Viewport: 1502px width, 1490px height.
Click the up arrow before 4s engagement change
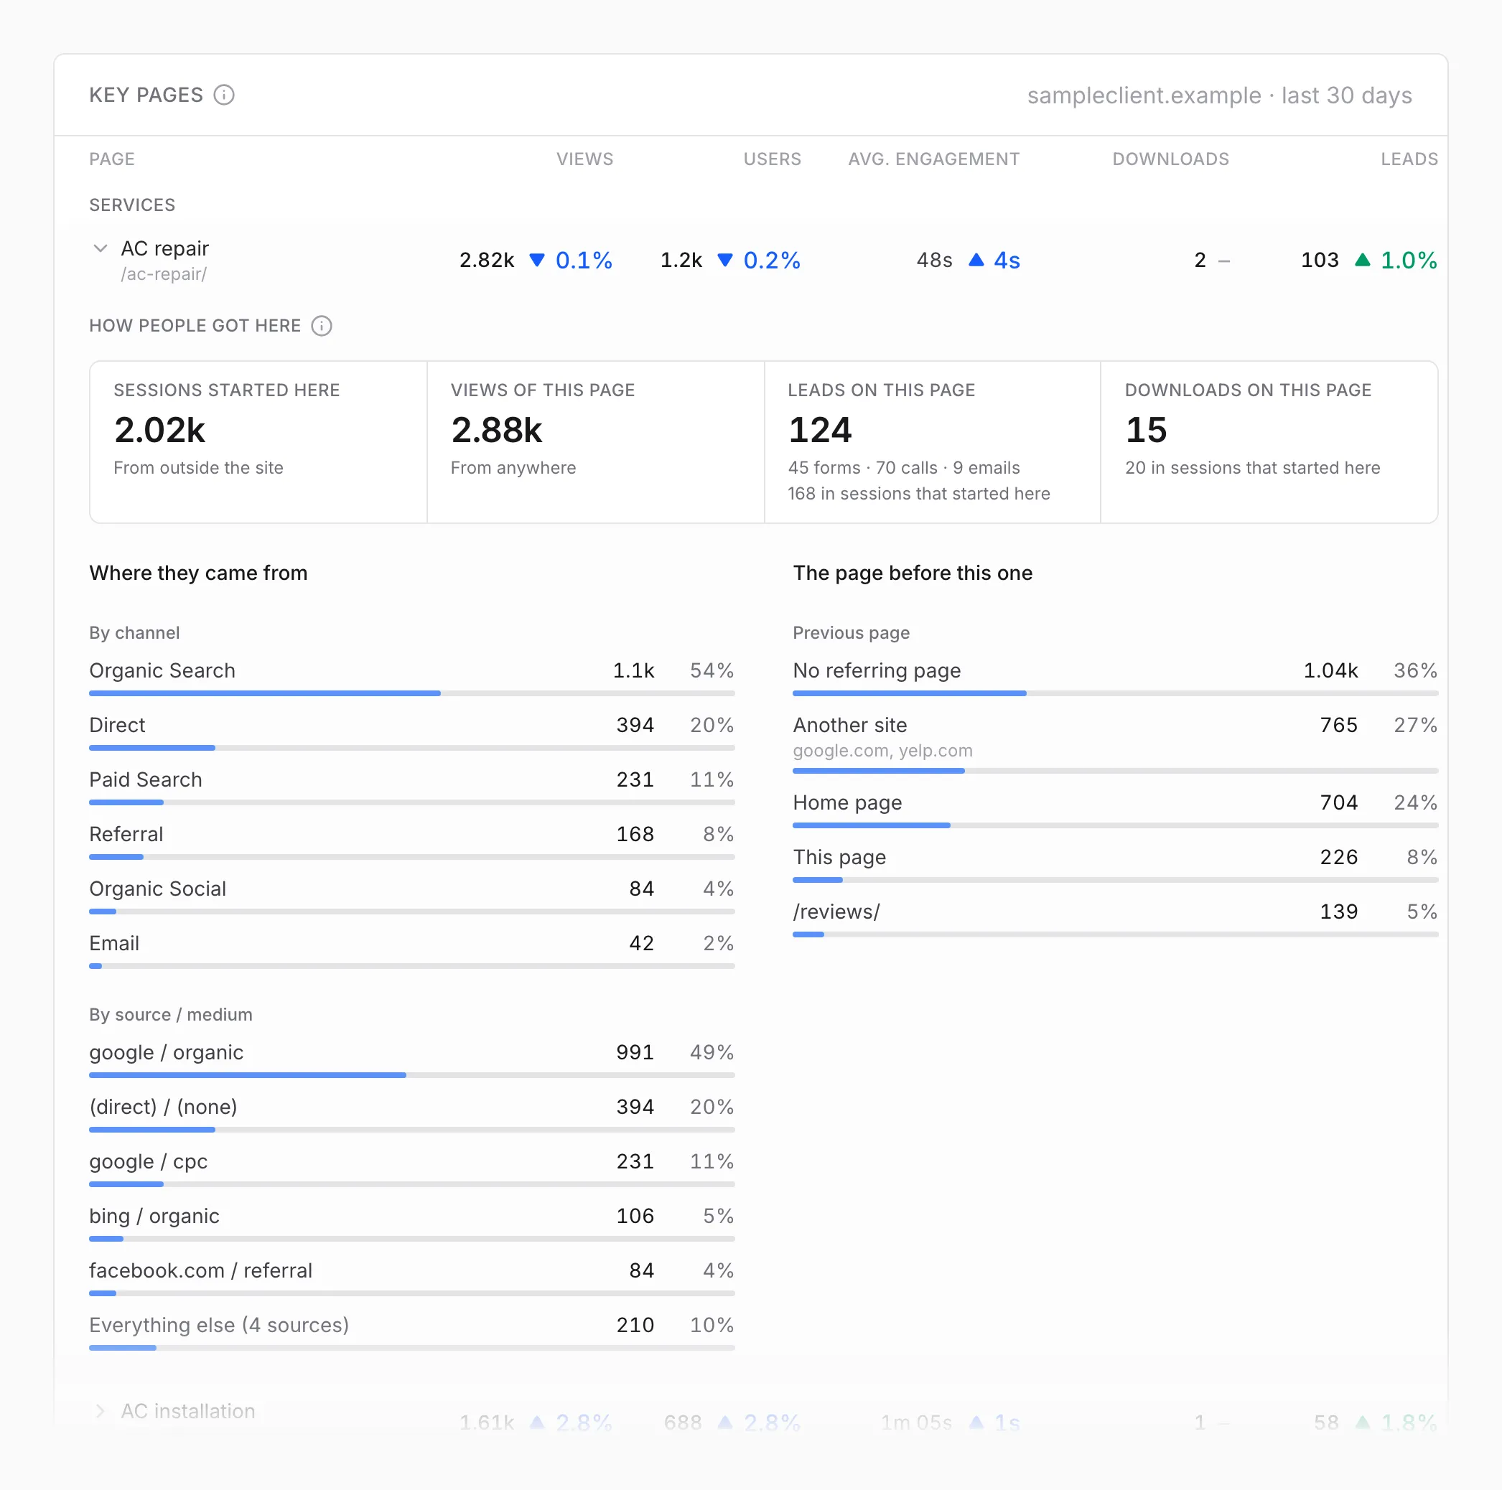(x=976, y=260)
